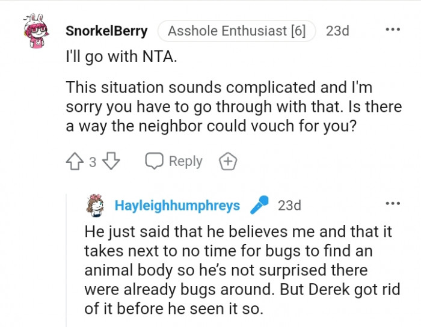Click the Asshole Enthusiast [6] flair badge
Image resolution: width=421 pixels, height=327 pixels.
236,31
